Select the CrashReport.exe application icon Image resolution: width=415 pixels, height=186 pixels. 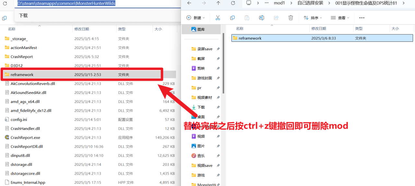point(7,137)
